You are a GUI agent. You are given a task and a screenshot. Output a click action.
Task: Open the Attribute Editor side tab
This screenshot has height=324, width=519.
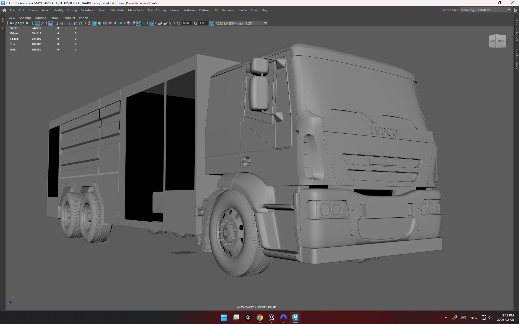517,58
